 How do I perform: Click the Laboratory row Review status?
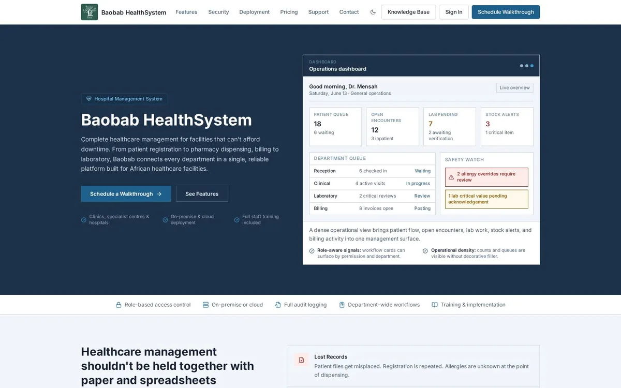click(x=422, y=196)
